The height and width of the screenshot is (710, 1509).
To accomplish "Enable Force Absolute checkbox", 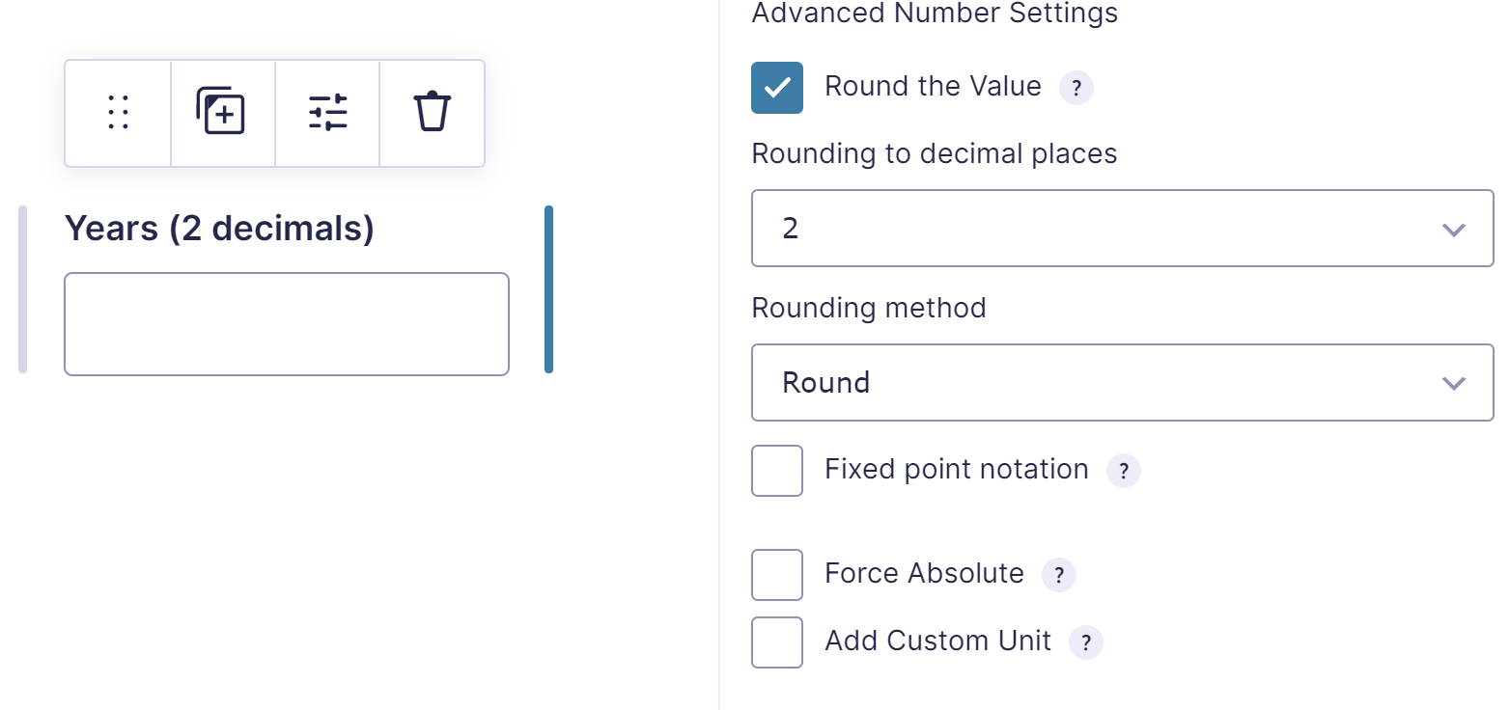I will (x=777, y=575).
